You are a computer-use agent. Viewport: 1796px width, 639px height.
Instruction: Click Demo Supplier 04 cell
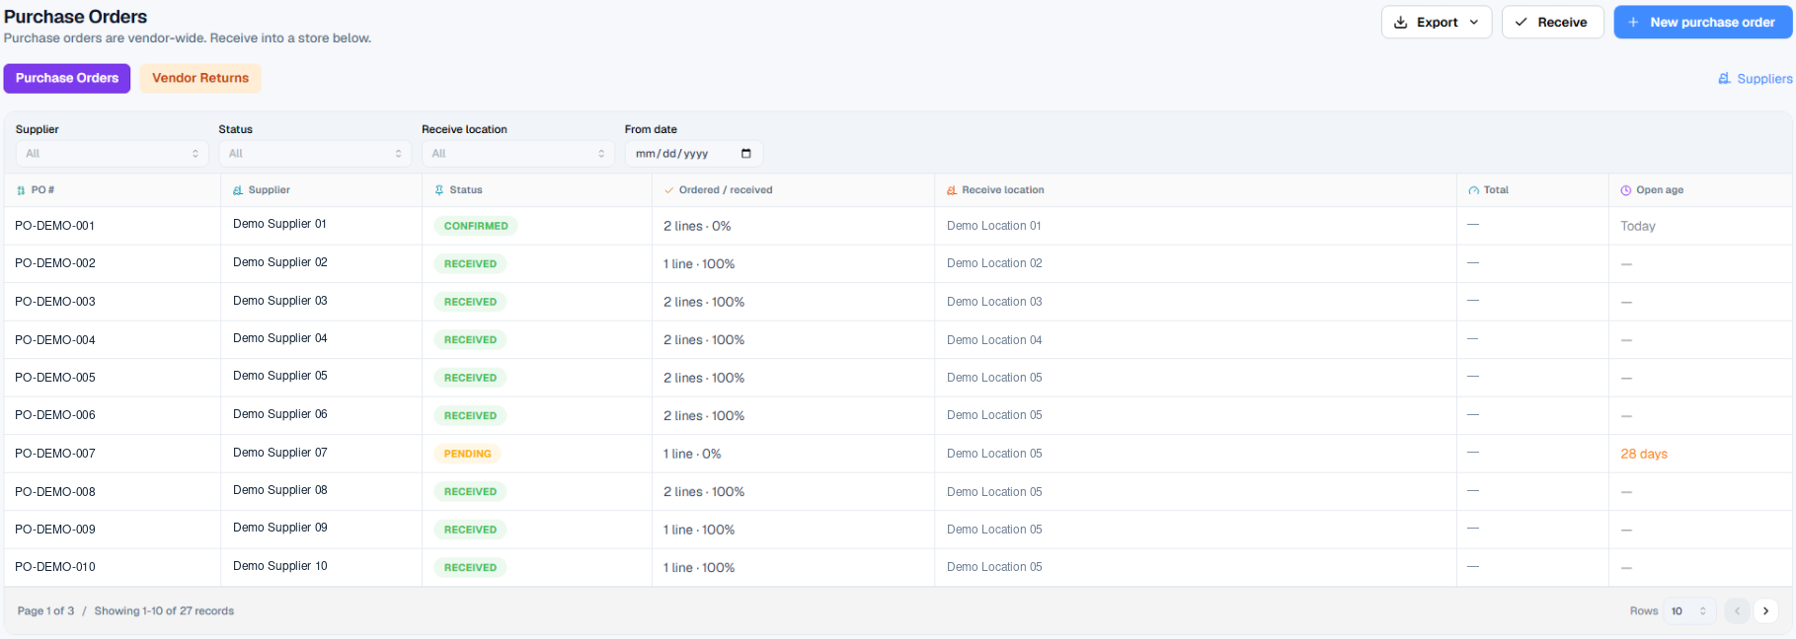(280, 338)
